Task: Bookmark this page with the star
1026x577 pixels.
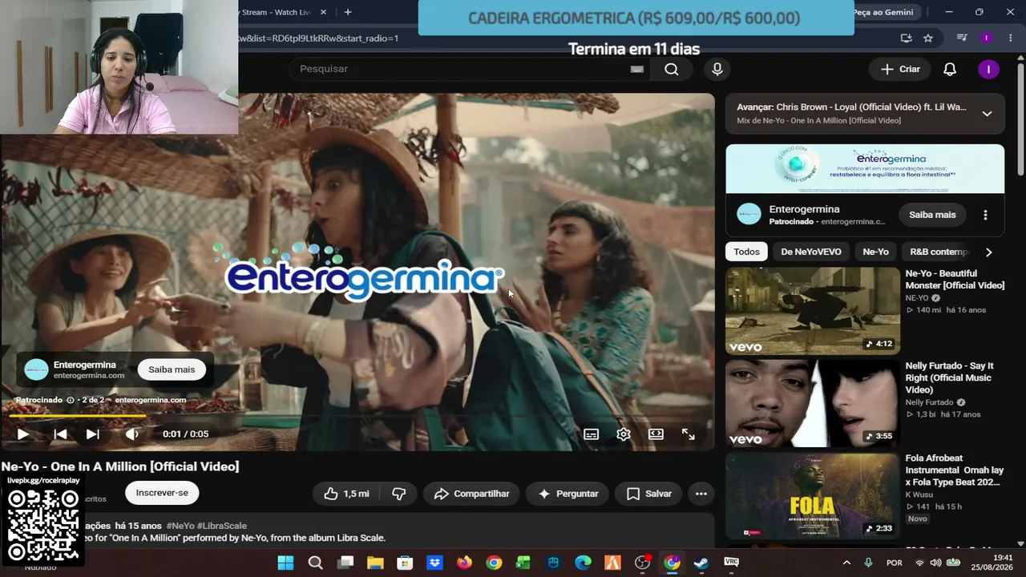Action: [928, 38]
